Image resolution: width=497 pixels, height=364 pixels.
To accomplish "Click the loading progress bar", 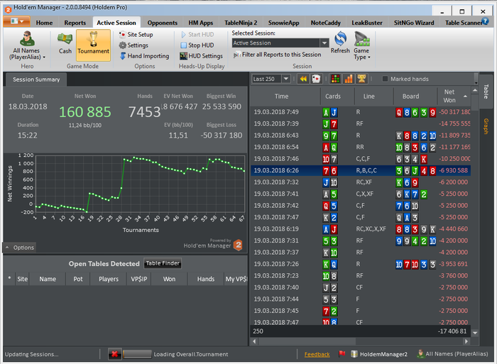I will [137, 354].
